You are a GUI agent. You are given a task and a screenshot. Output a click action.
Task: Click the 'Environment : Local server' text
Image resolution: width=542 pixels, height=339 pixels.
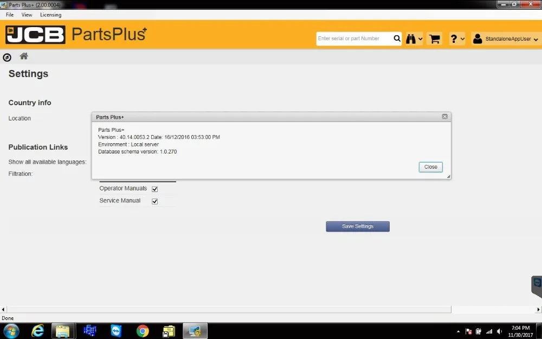point(128,144)
